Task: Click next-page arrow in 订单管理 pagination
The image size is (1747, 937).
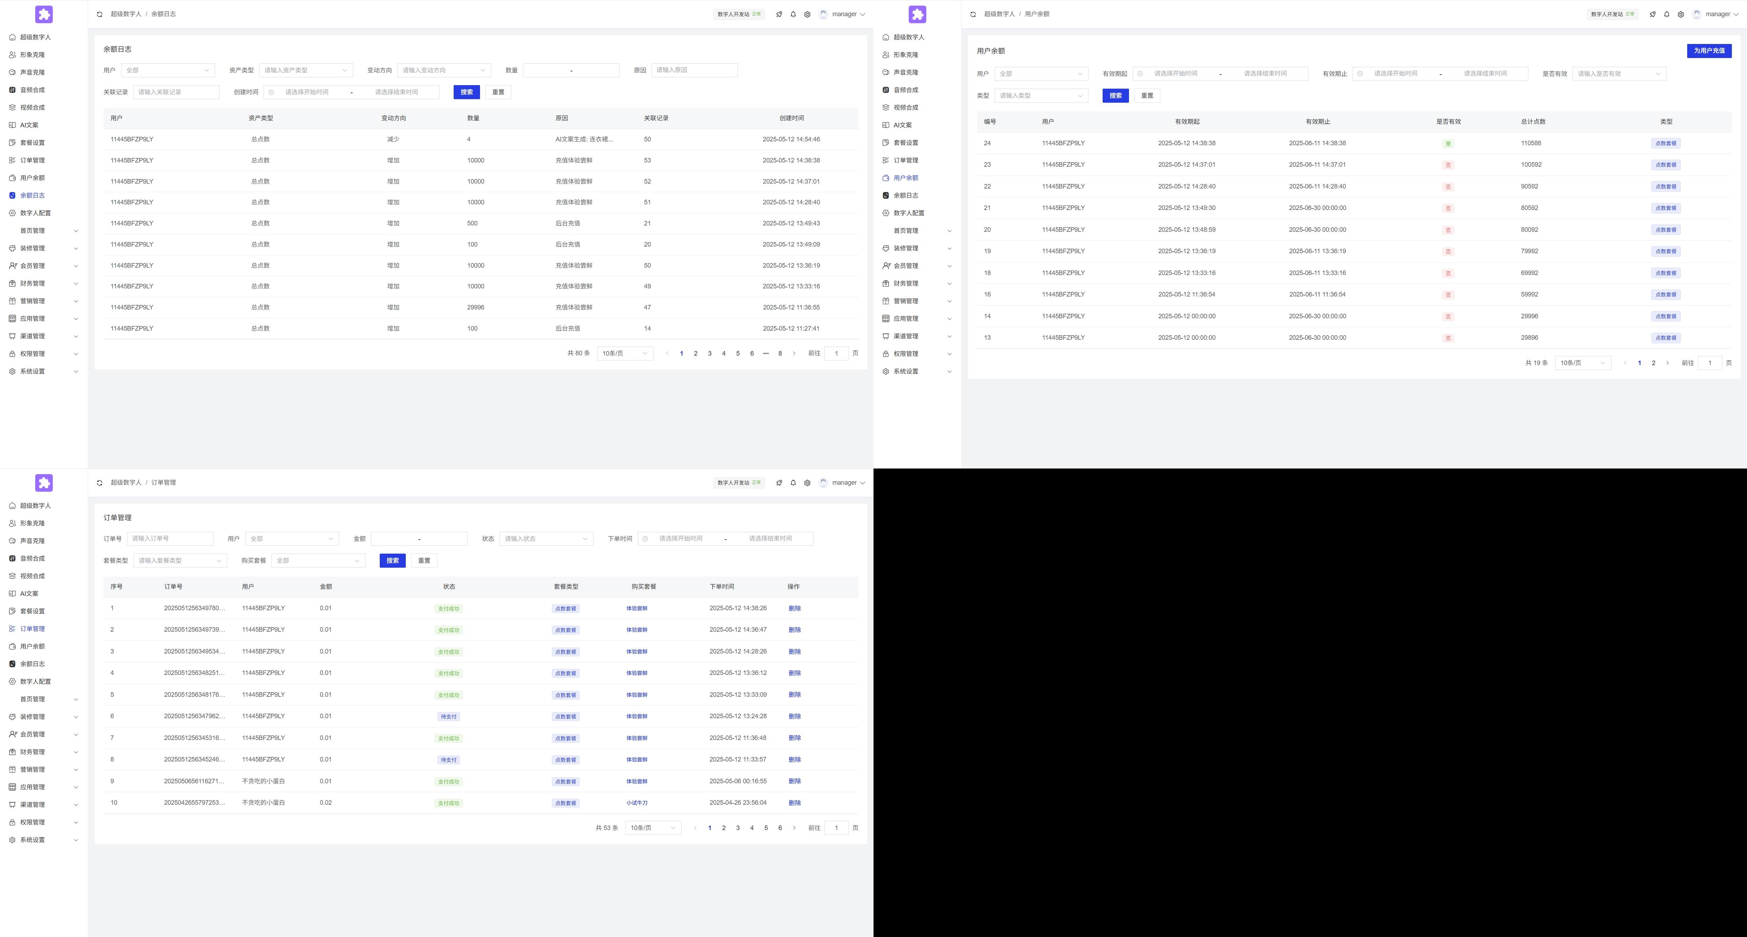Action: point(794,828)
